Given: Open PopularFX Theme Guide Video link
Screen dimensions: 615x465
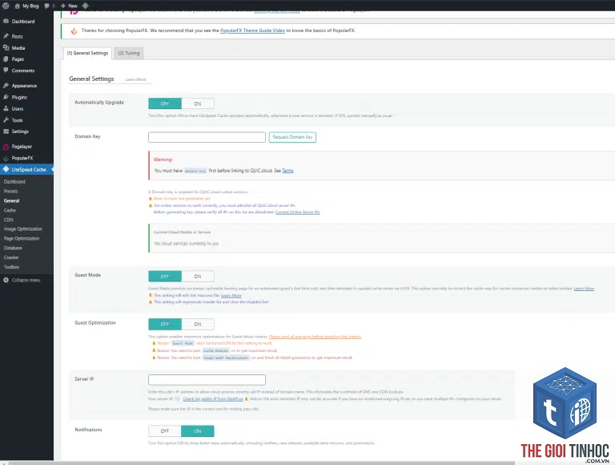Looking at the screenshot, I should point(252,30).
